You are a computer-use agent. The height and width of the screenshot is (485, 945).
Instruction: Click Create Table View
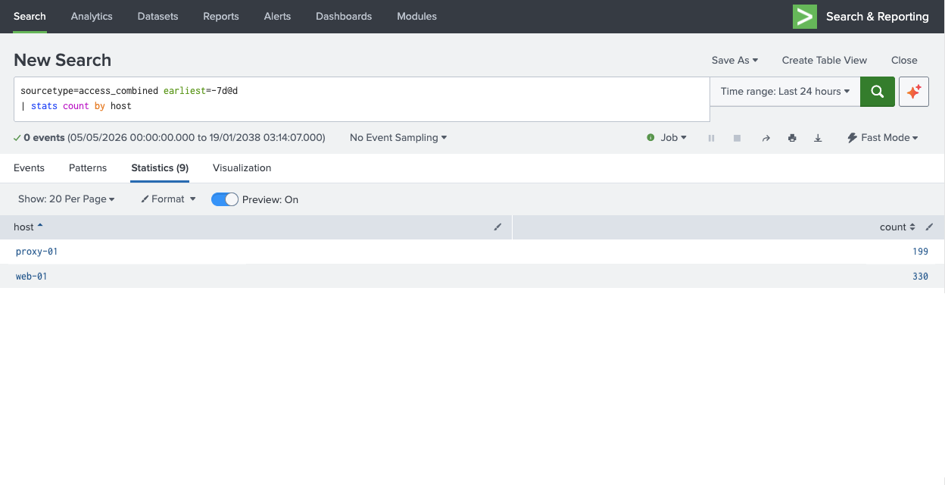tap(825, 60)
